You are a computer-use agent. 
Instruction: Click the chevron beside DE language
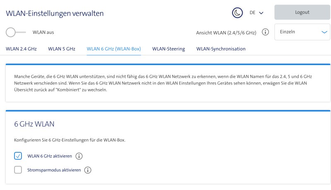click(x=261, y=13)
